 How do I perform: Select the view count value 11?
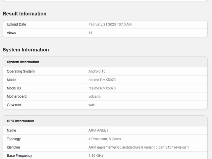[x=90, y=33]
